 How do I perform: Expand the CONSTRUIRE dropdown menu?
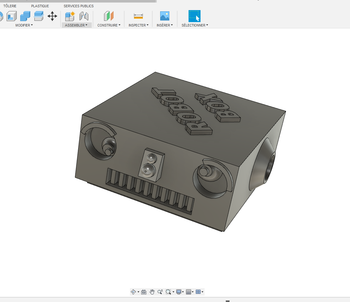109,25
